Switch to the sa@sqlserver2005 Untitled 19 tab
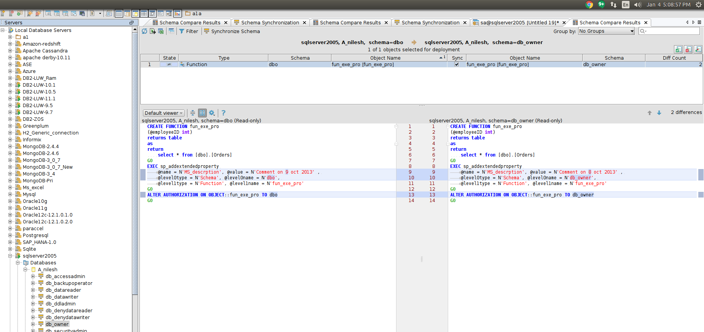Image resolution: width=704 pixels, height=332 pixels. [x=519, y=22]
